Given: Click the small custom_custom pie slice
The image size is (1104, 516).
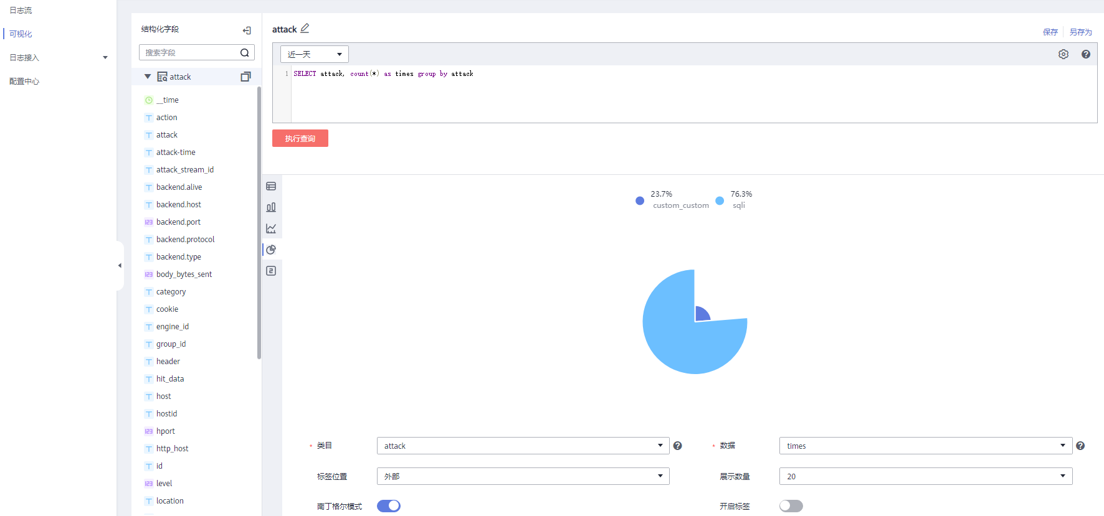Looking at the screenshot, I should (x=702, y=314).
